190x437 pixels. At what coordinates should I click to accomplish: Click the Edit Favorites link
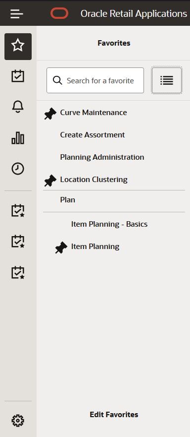(114, 414)
